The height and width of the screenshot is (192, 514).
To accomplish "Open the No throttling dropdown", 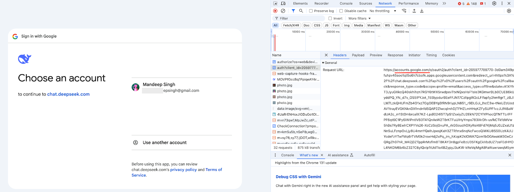I will coord(383,11).
